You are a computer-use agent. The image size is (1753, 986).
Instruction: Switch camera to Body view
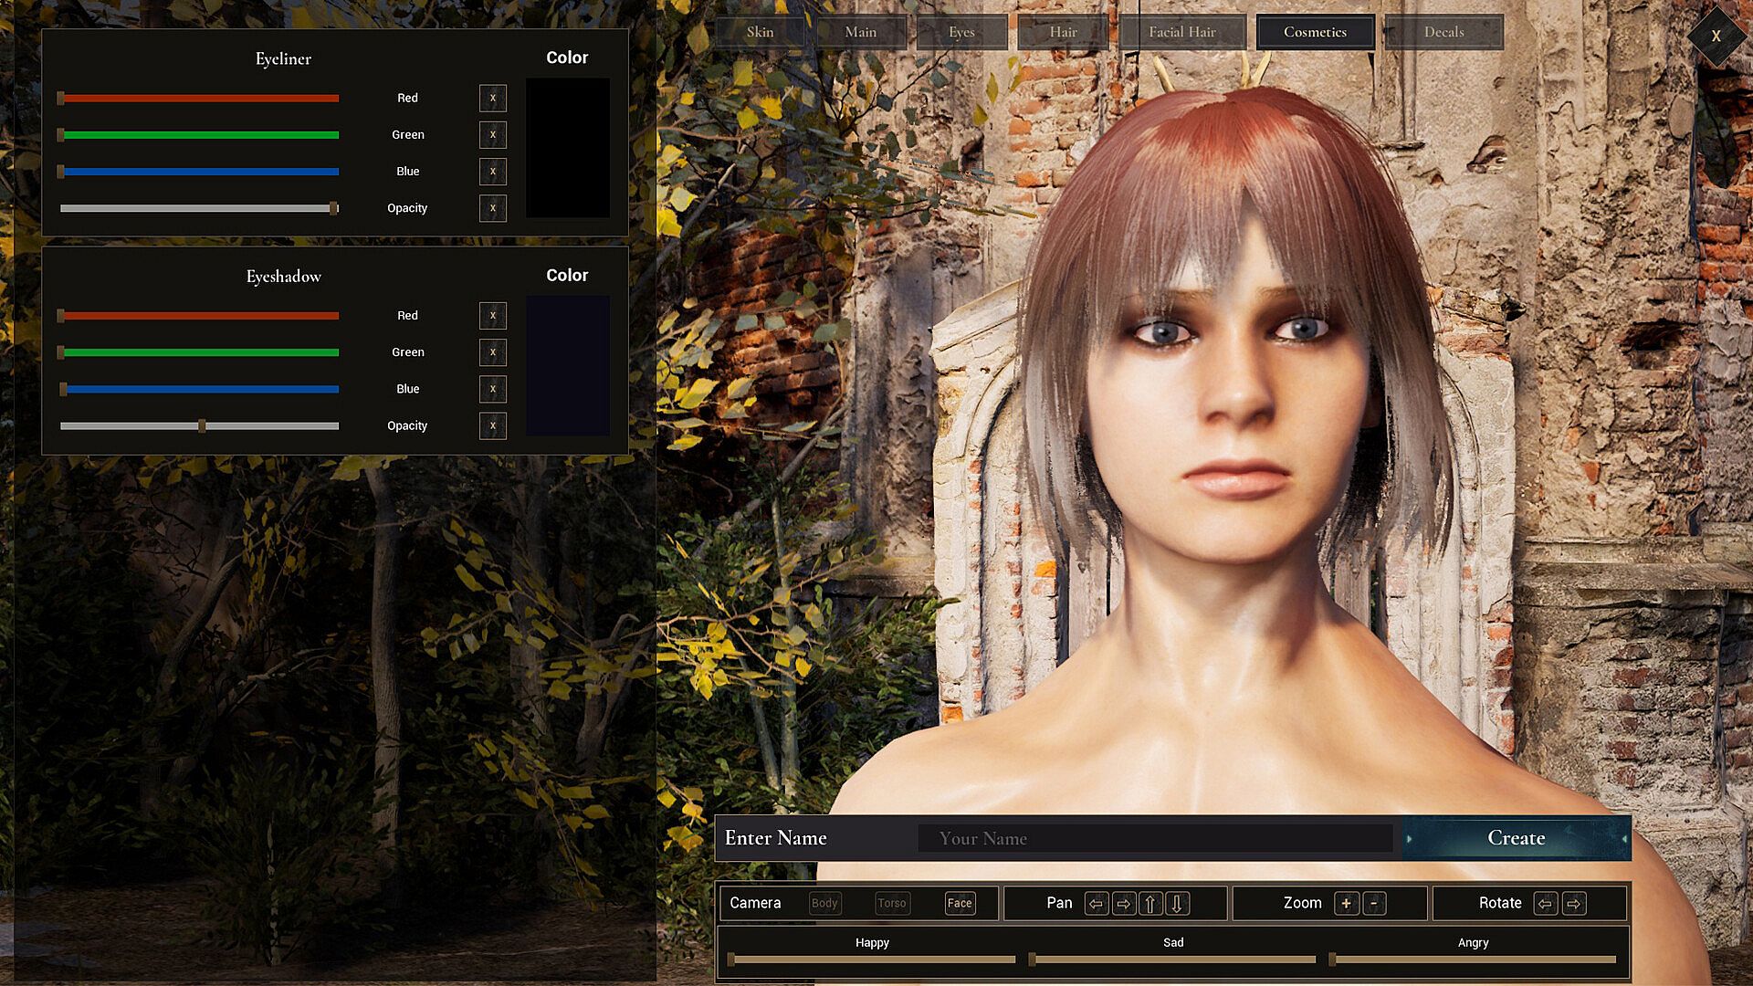pyautogui.click(x=824, y=903)
